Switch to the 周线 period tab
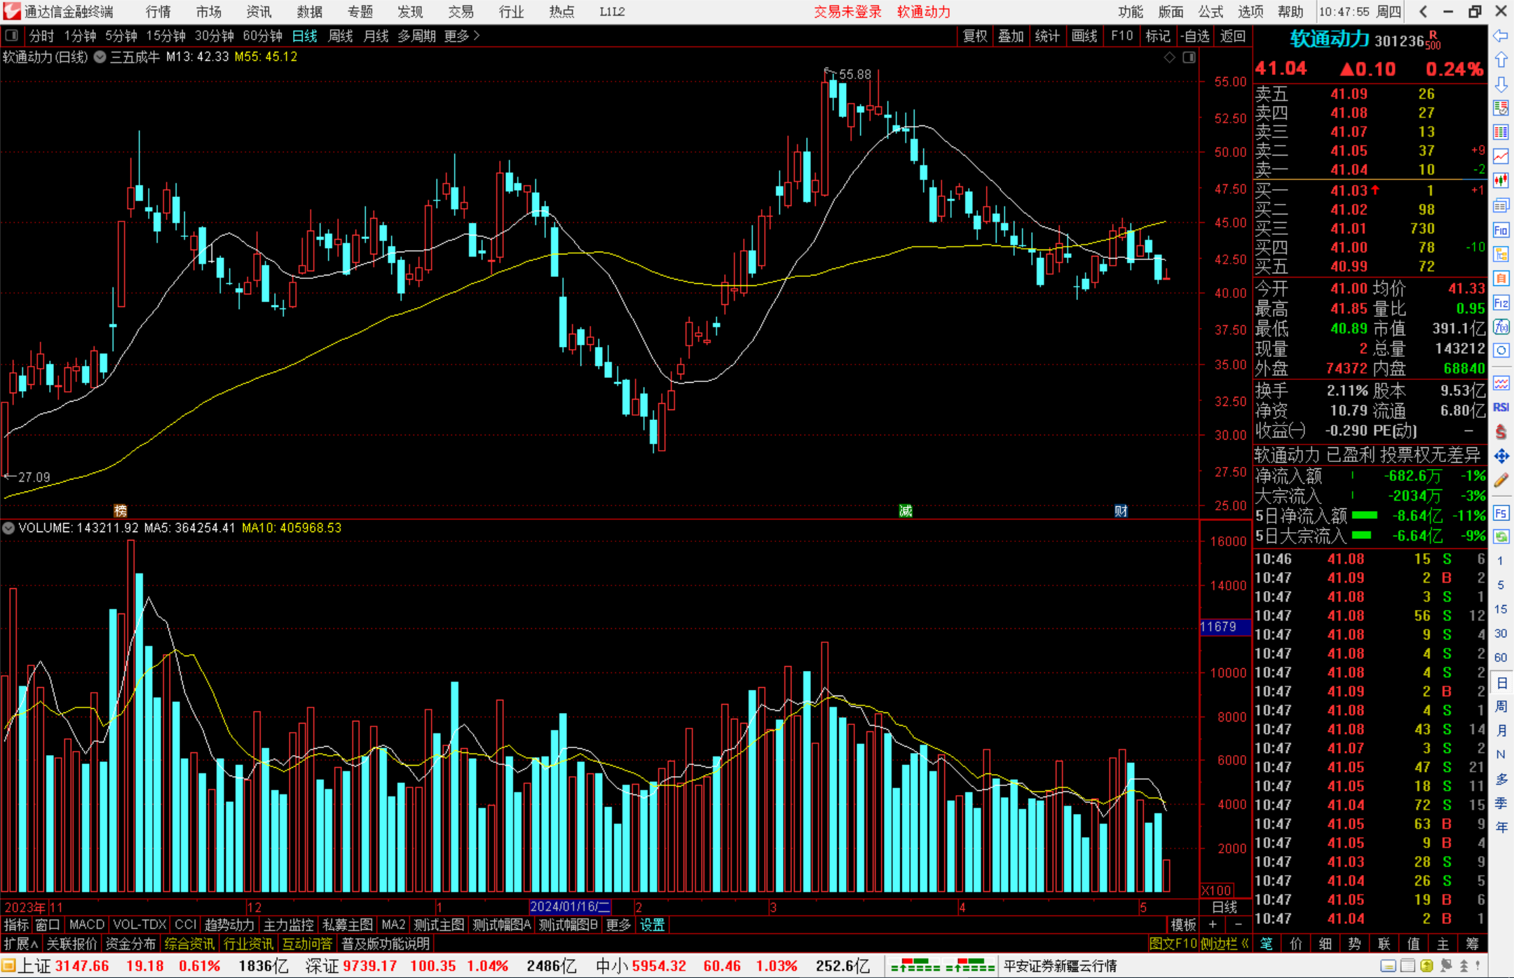 (x=341, y=36)
